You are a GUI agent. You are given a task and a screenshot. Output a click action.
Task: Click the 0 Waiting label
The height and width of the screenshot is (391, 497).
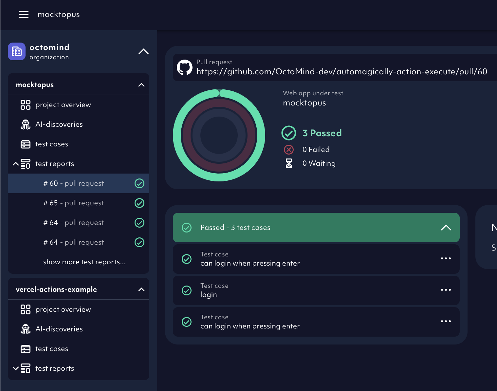pyautogui.click(x=319, y=163)
